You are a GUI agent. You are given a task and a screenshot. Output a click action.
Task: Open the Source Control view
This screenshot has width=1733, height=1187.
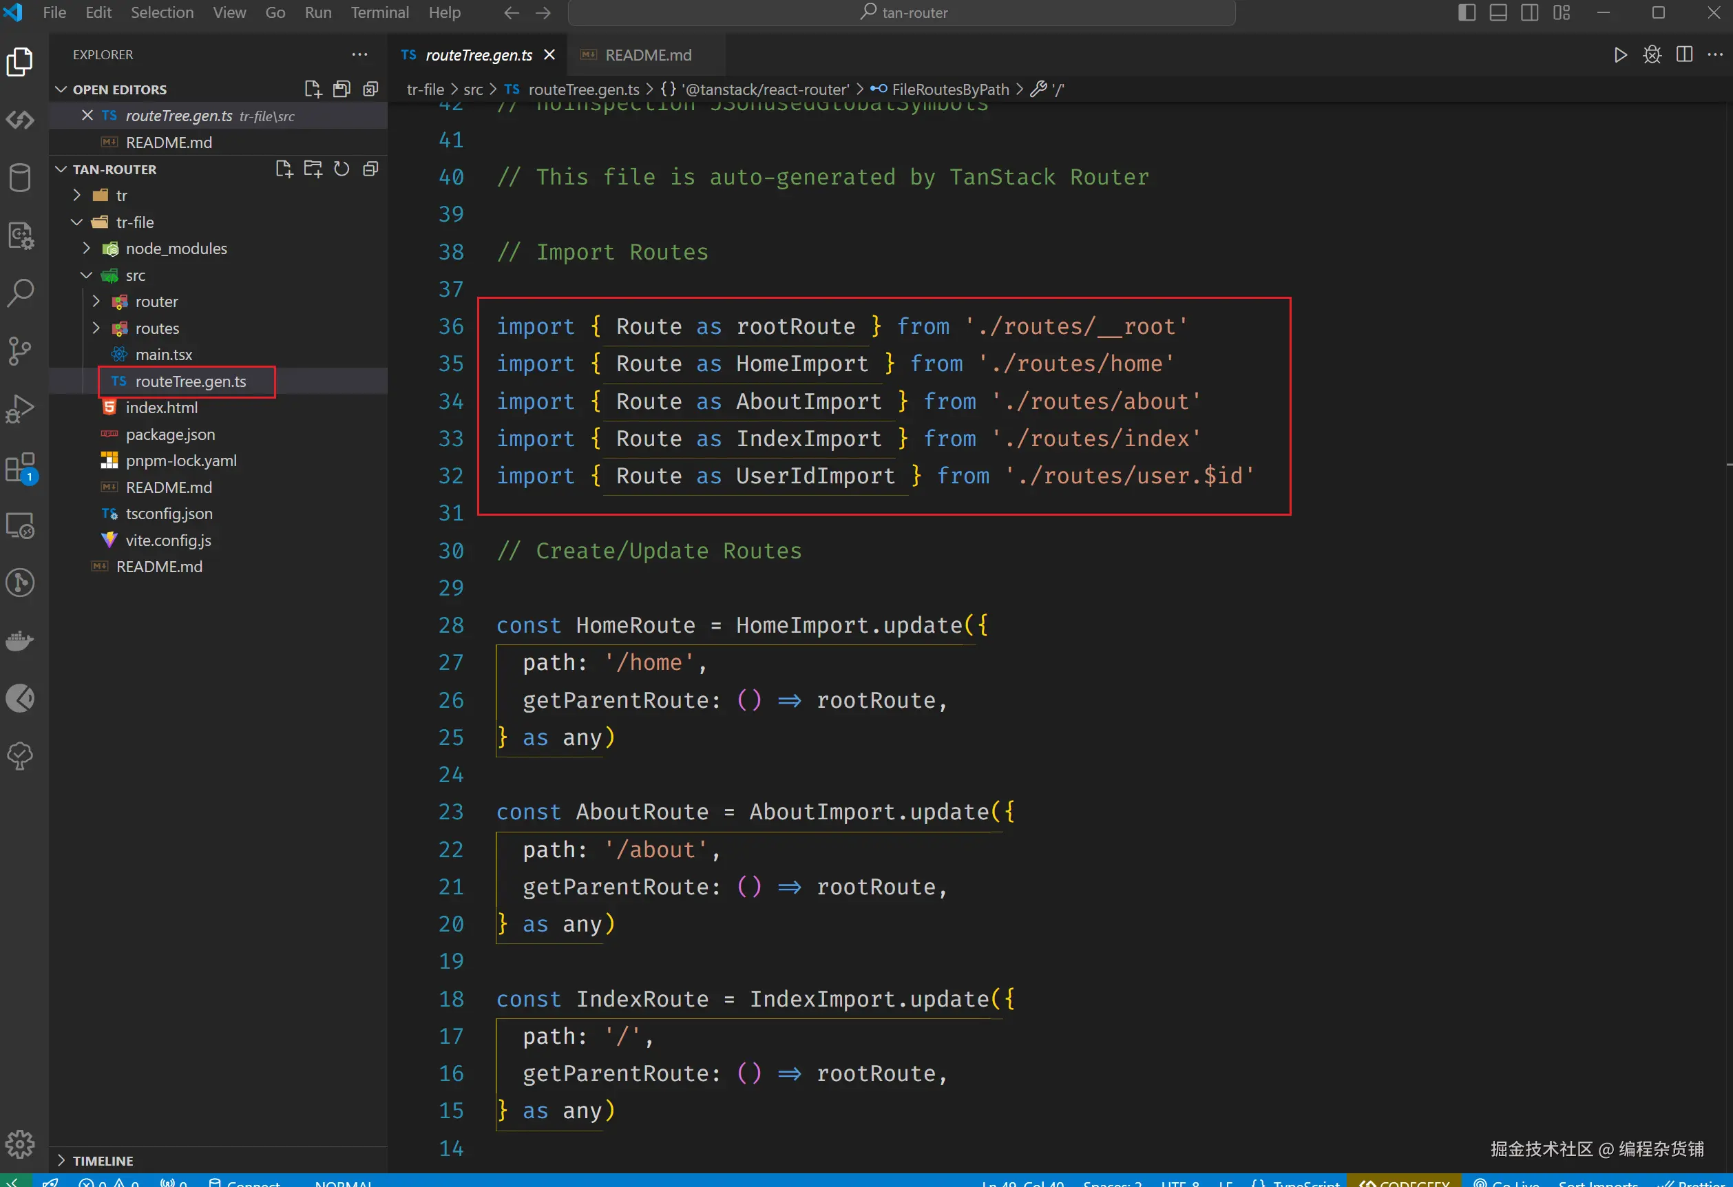[x=20, y=350]
